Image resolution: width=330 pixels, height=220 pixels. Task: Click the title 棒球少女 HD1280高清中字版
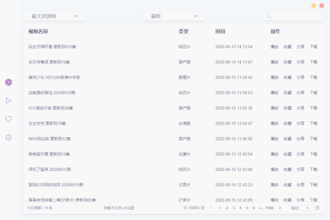point(55,77)
